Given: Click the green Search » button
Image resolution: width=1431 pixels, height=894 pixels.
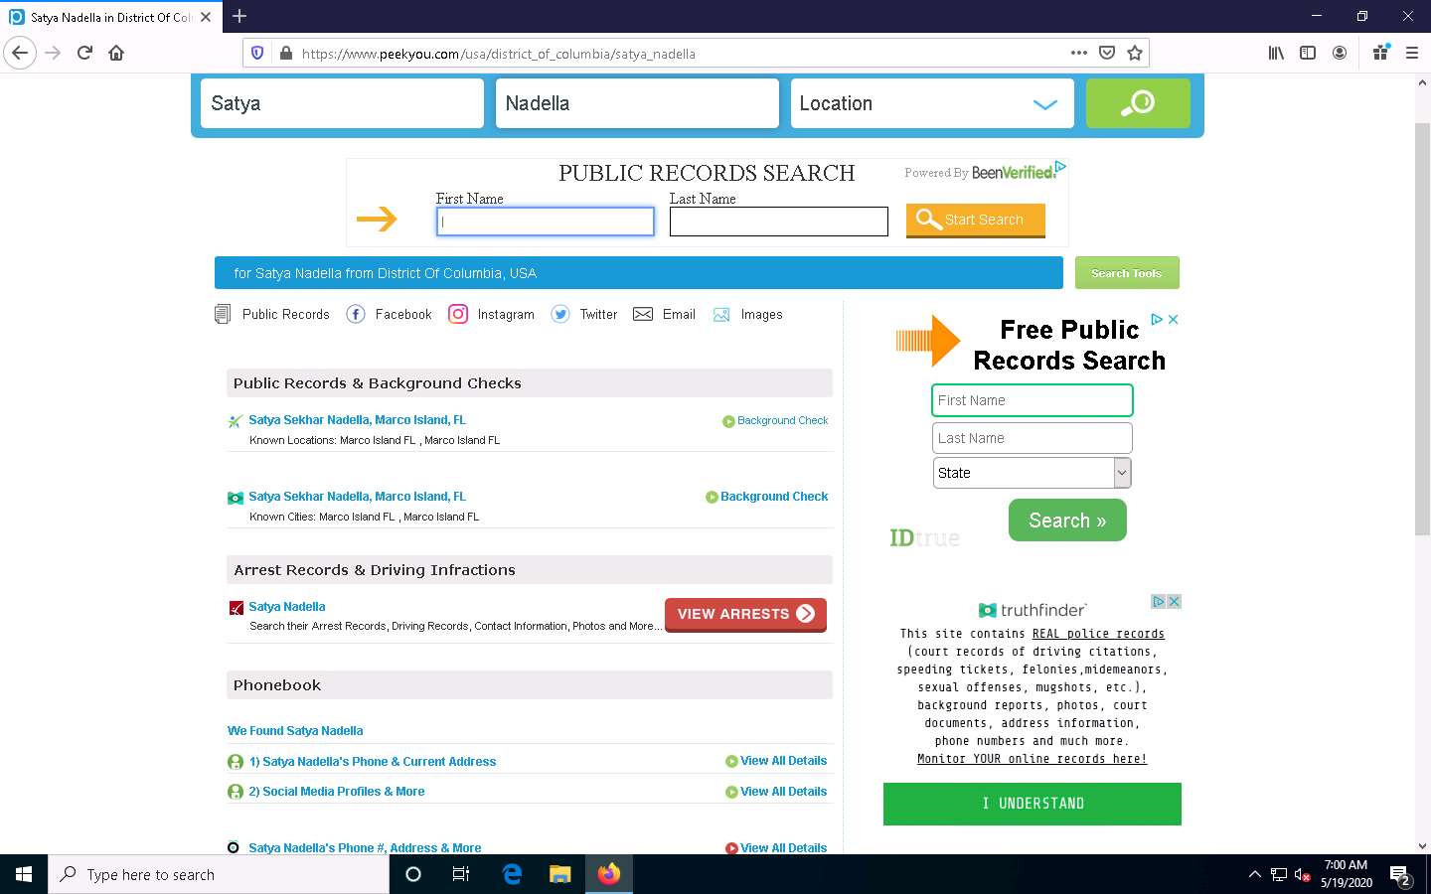Looking at the screenshot, I should 1067,521.
